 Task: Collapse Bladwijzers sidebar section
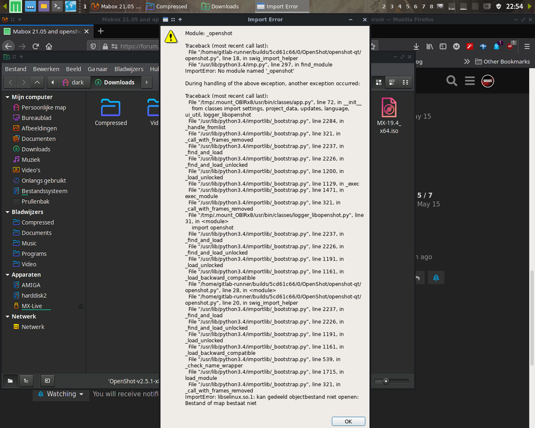[7, 212]
